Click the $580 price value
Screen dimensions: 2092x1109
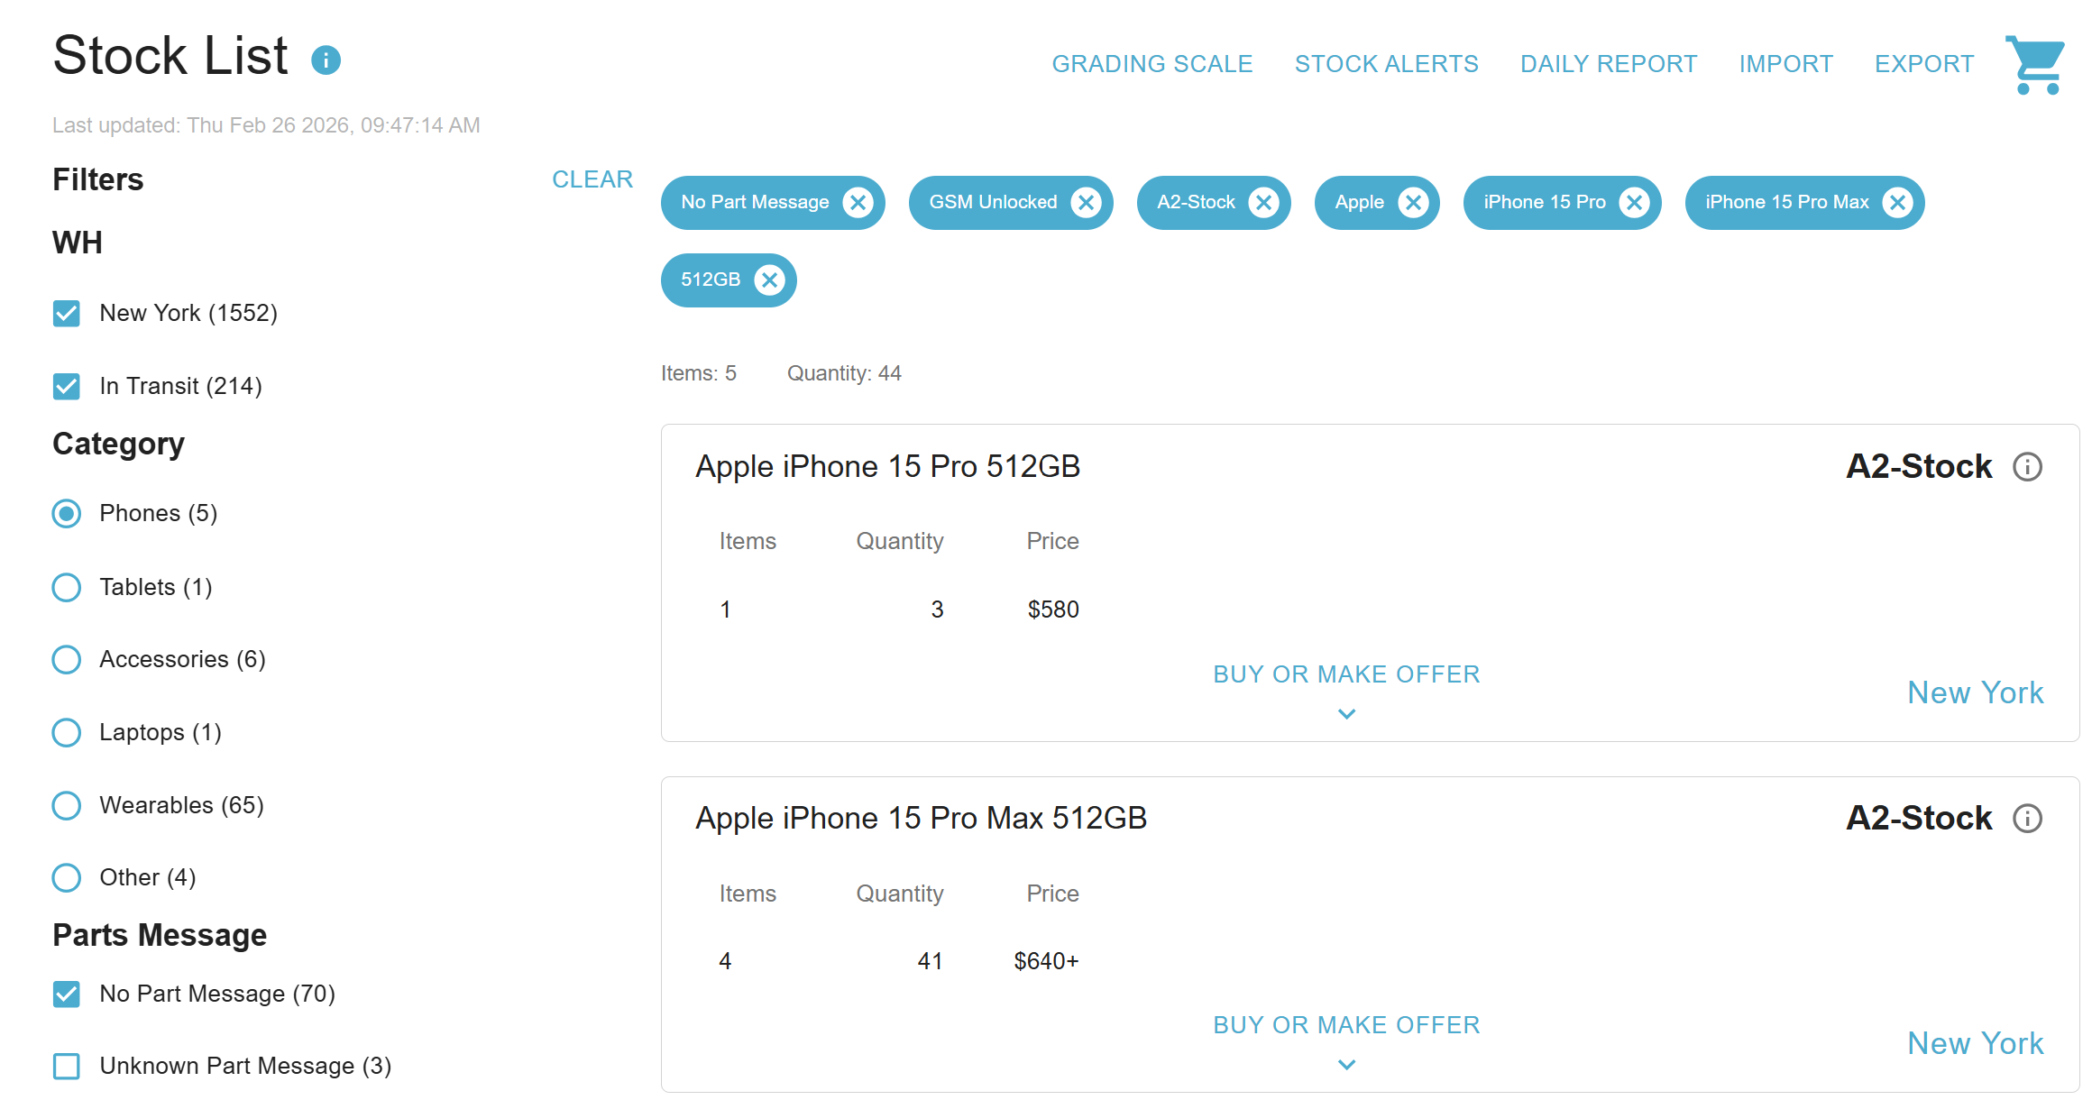(x=1053, y=609)
